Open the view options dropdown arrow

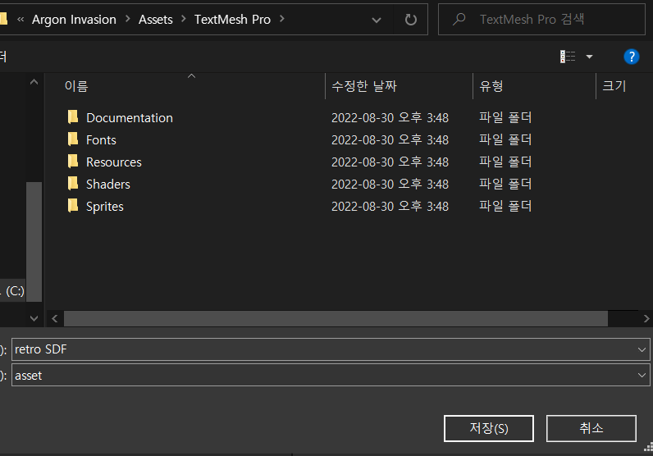pyautogui.click(x=589, y=57)
